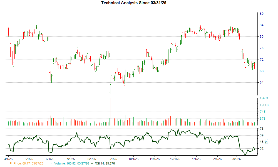
Task: Click the 1/1/26 date axis label
Action: click(196, 159)
